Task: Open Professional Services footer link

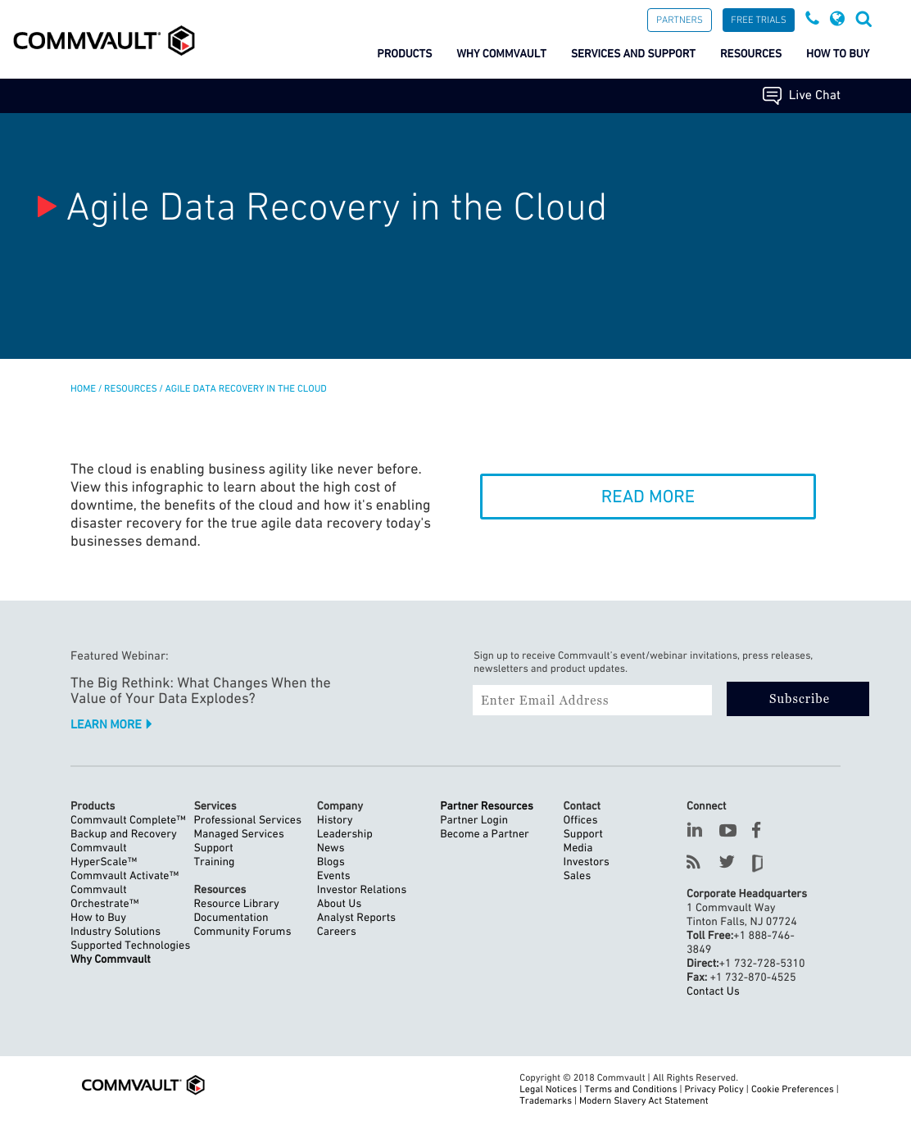Action: click(247, 820)
